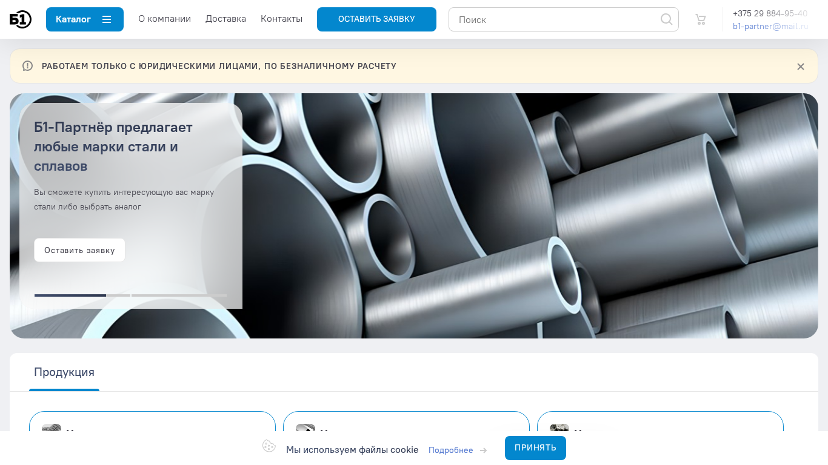The width and height of the screenshot is (828, 465).
Task: Click Оставить заявку on the banner slide
Action: coord(79,250)
